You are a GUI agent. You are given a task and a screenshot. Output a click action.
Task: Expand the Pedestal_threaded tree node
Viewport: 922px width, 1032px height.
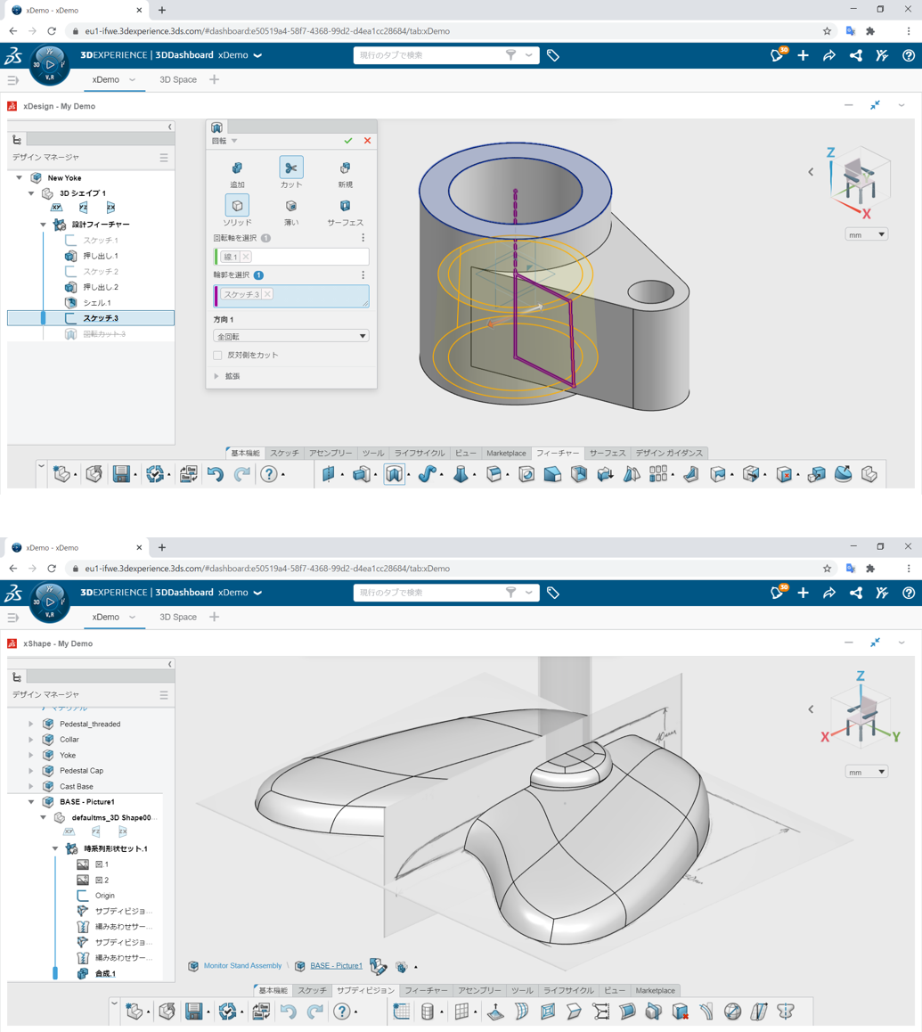[x=31, y=724]
